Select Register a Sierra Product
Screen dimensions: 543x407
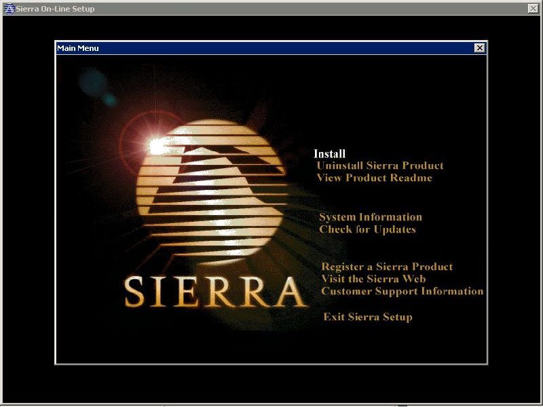tap(387, 267)
